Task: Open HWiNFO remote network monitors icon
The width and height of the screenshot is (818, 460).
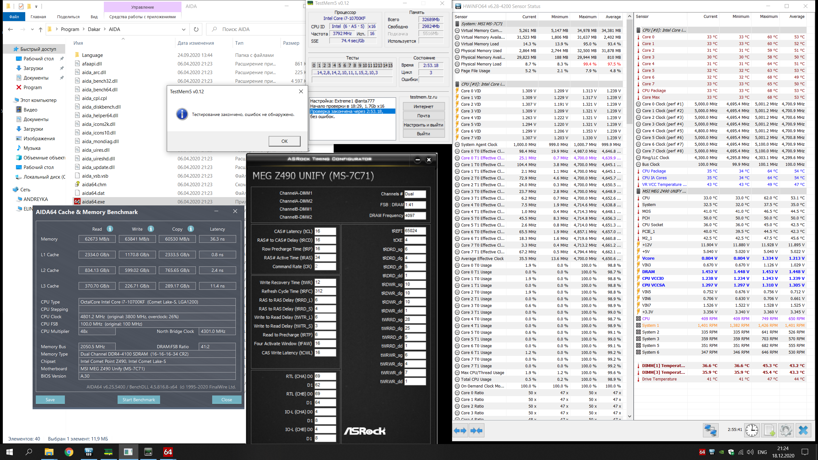Action: coord(711,430)
